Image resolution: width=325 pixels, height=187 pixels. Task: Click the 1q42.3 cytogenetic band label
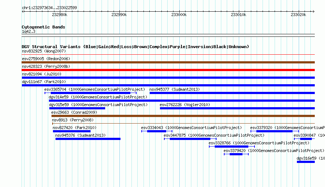pyautogui.click(x=28, y=31)
